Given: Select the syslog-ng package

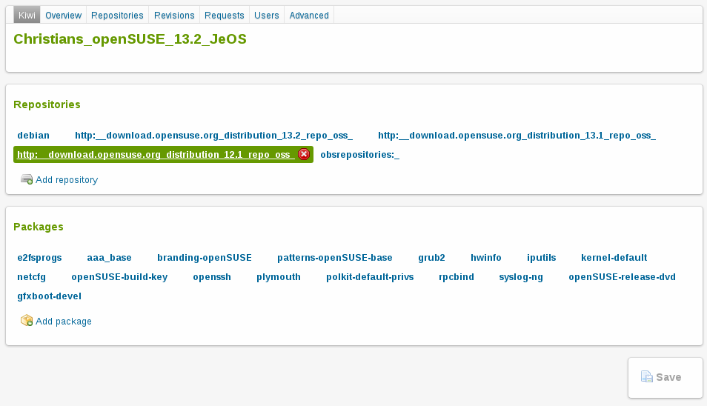Looking at the screenshot, I should [x=521, y=276].
